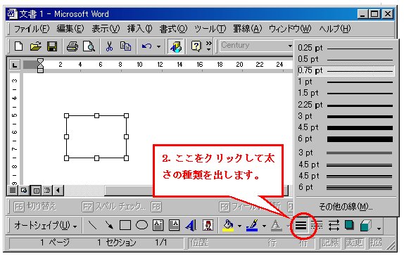Switch to print layout view button
404x256 pixels.
[x=37, y=191]
